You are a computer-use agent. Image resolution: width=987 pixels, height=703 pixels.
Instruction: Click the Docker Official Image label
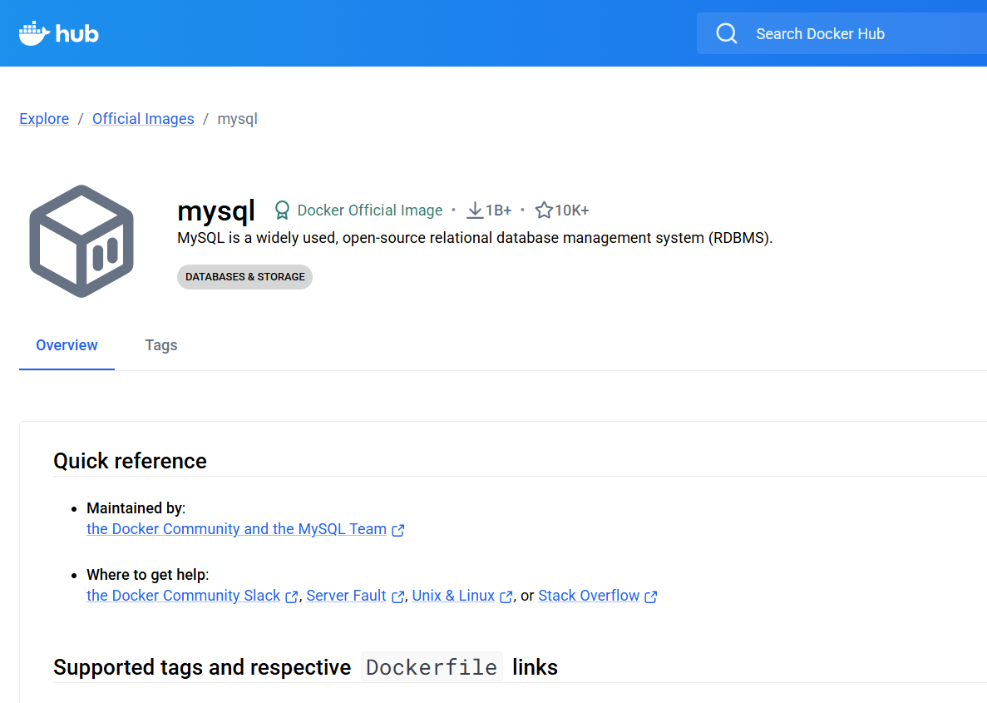pos(369,210)
